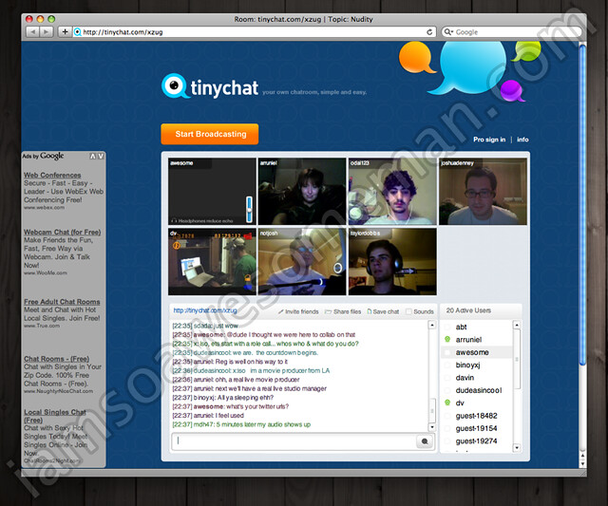608x506 pixels.
Task: Adjust the volume slider in awesome's video tile
Action: (x=249, y=209)
